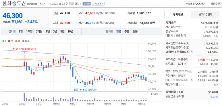
Task: Select the 월봉 candlestick chart
Action: (135, 31)
